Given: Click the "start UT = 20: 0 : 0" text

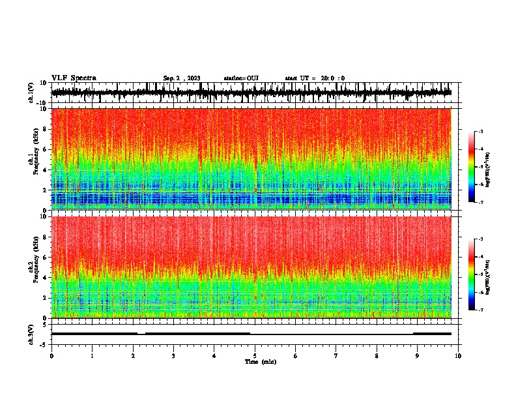Looking at the screenshot, I should pyautogui.click(x=315, y=78).
